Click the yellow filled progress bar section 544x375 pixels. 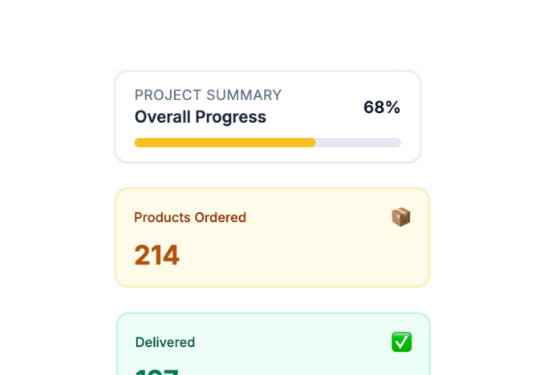click(x=225, y=143)
